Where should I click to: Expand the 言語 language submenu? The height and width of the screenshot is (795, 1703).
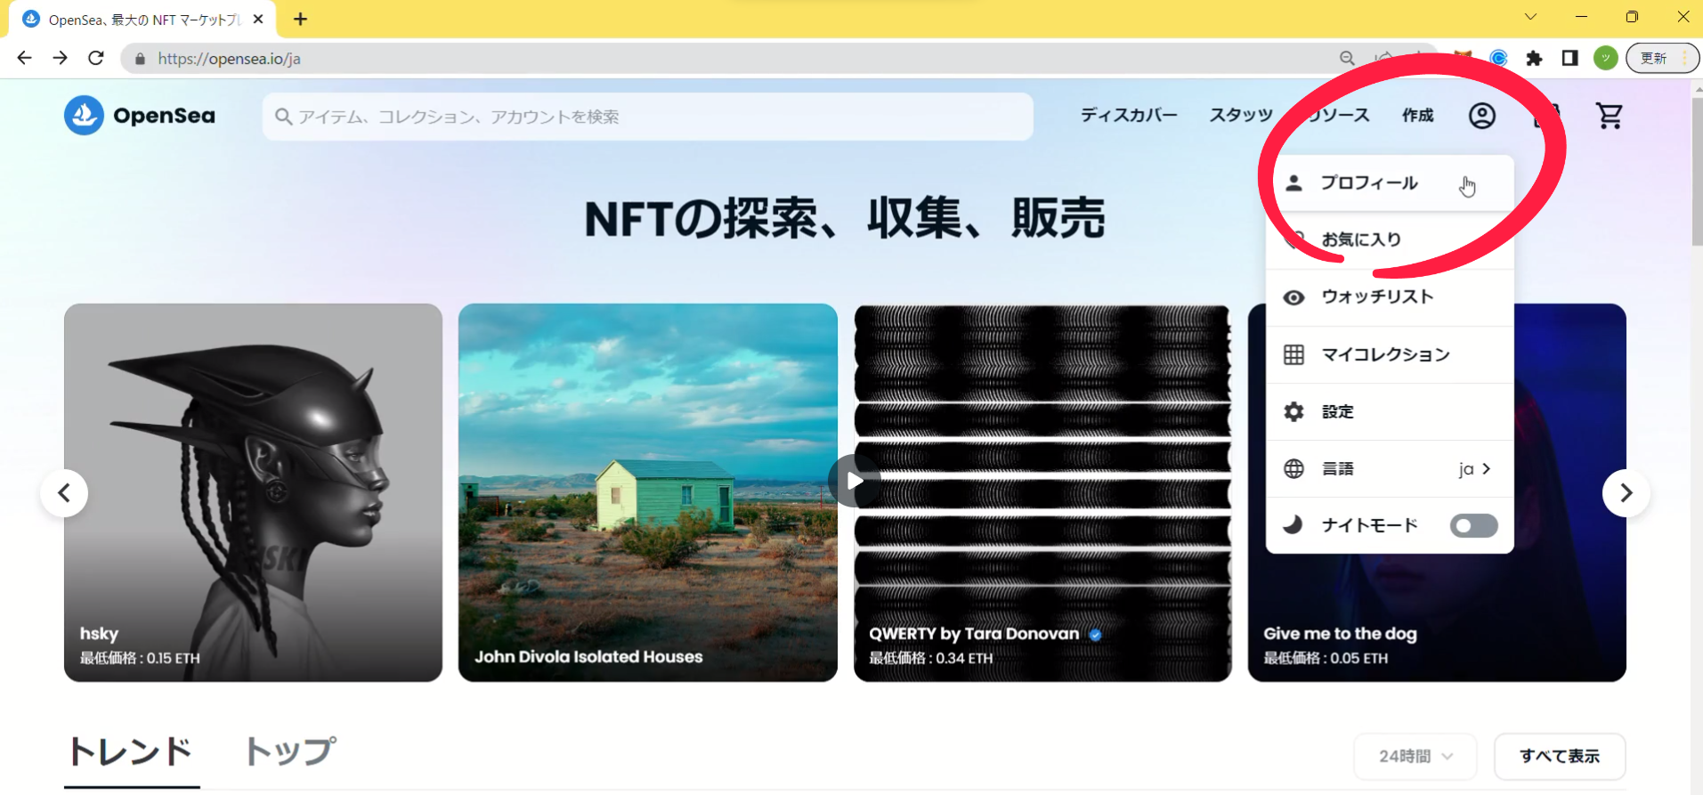pos(1389,469)
